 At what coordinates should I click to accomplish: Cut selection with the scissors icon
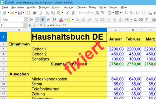[x=47, y=13]
